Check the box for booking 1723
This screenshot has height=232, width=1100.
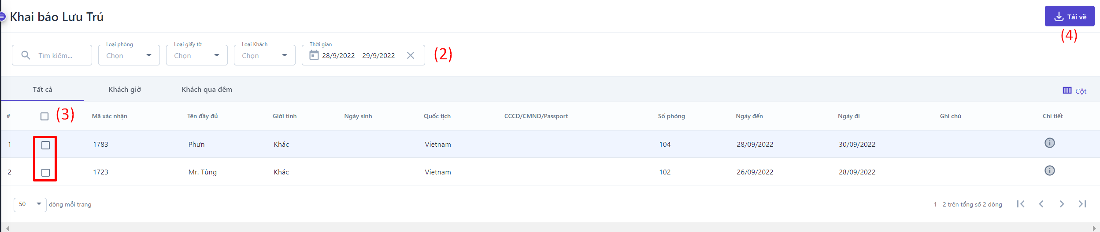pos(45,173)
